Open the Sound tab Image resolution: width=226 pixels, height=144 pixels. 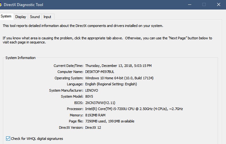(35, 17)
